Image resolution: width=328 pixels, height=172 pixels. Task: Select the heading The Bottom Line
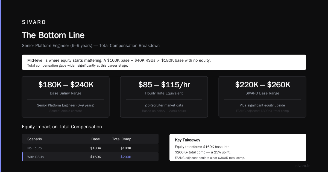pyautogui.click(x=53, y=35)
